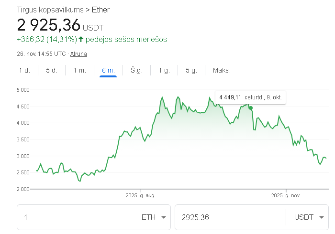Show the 1 m. chart range
The height and width of the screenshot is (234, 335).
(x=79, y=70)
